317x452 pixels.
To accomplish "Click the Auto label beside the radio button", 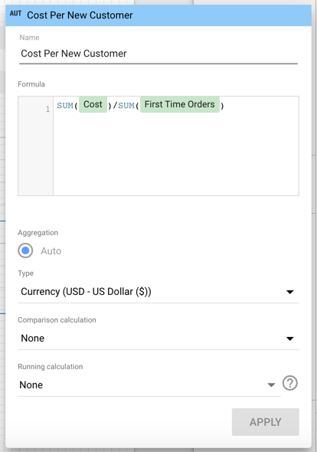I will pos(51,251).
